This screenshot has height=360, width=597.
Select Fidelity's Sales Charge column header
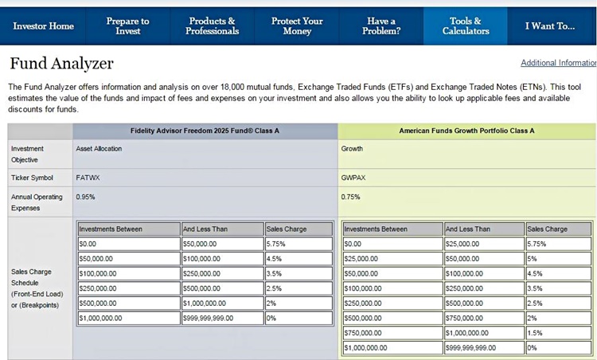(x=298, y=229)
